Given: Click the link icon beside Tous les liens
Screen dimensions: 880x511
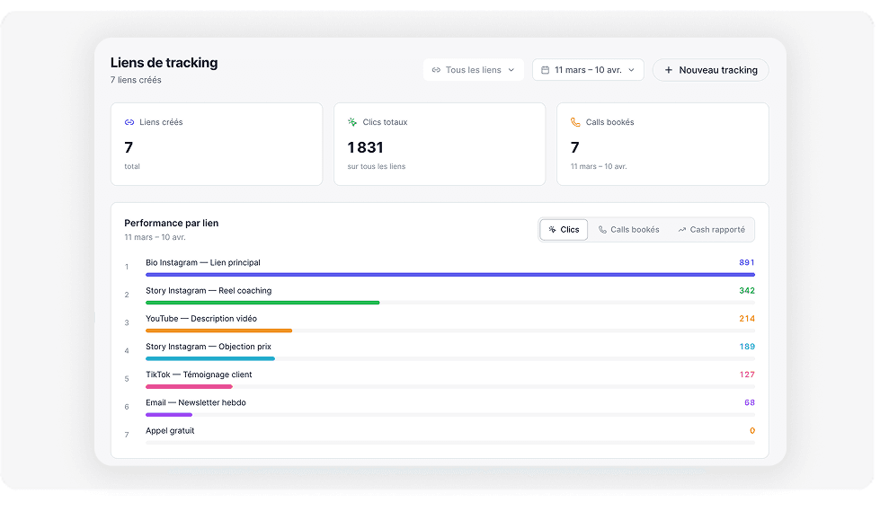Looking at the screenshot, I should point(436,70).
